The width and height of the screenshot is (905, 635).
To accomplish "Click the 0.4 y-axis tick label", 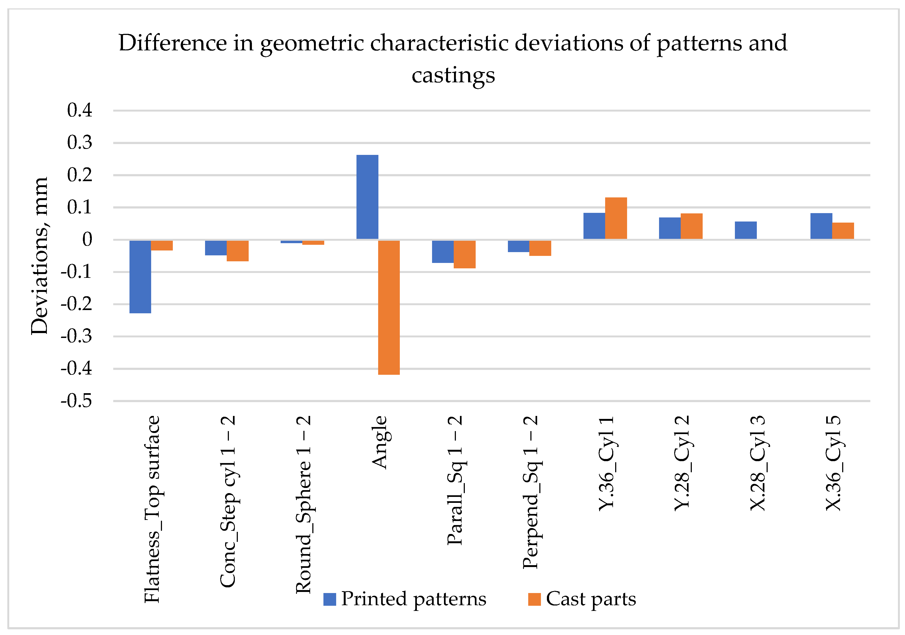I will 80,110.
